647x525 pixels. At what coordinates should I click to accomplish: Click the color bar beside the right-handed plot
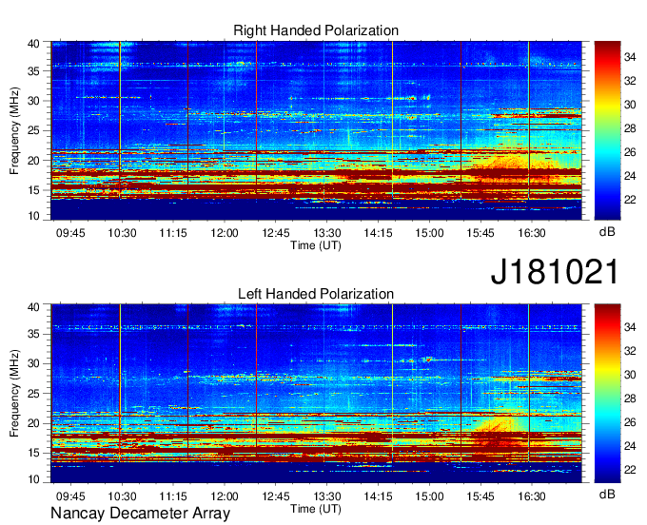pyautogui.click(x=607, y=130)
